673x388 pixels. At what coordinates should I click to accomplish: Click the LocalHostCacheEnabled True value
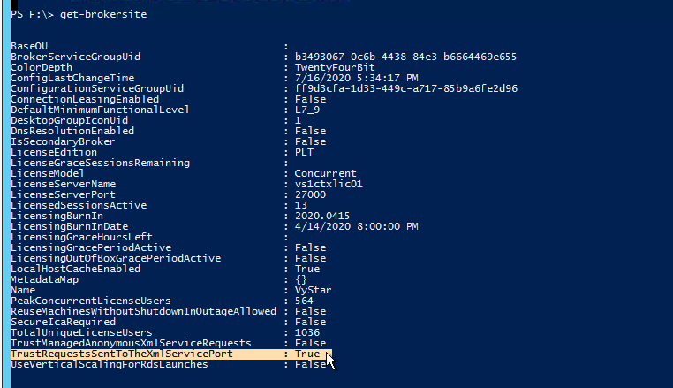coord(307,269)
